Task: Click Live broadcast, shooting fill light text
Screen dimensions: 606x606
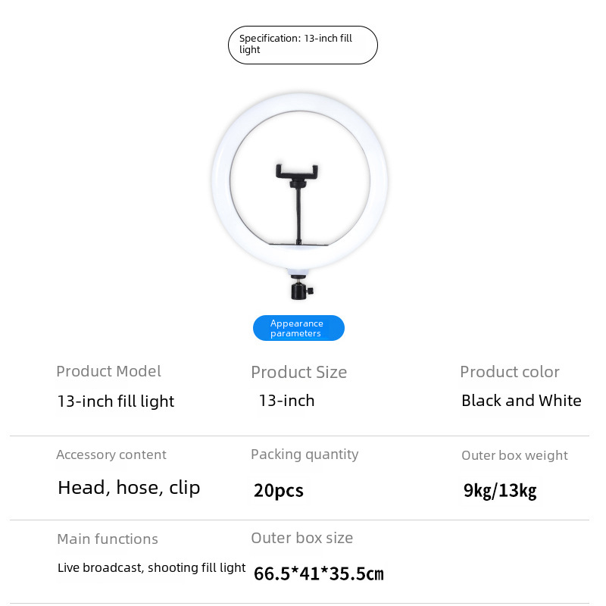Action: (x=151, y=567)
